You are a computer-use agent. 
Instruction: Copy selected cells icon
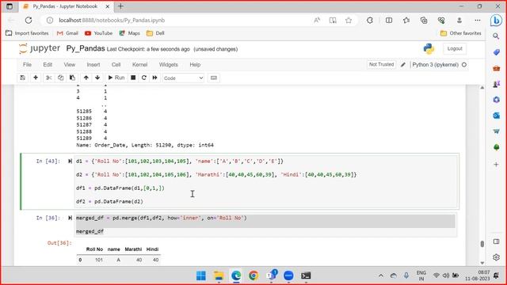click(60, 78)
